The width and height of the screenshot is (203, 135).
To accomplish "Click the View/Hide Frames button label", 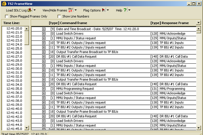I will coord(55,10).
